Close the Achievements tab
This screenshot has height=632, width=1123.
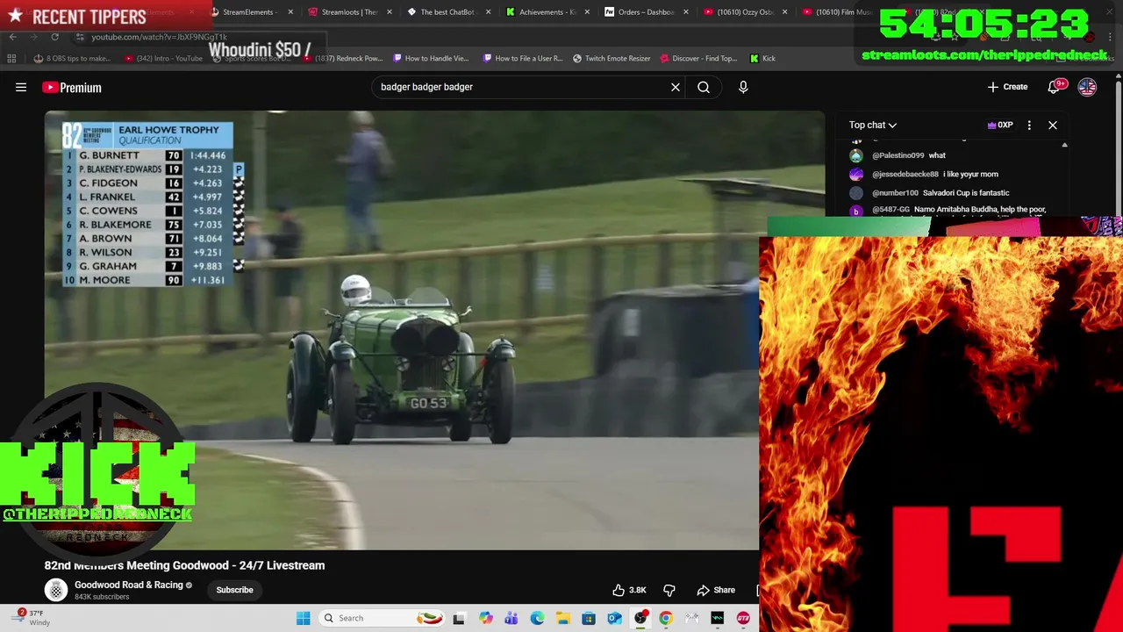(x=587, y=12)
